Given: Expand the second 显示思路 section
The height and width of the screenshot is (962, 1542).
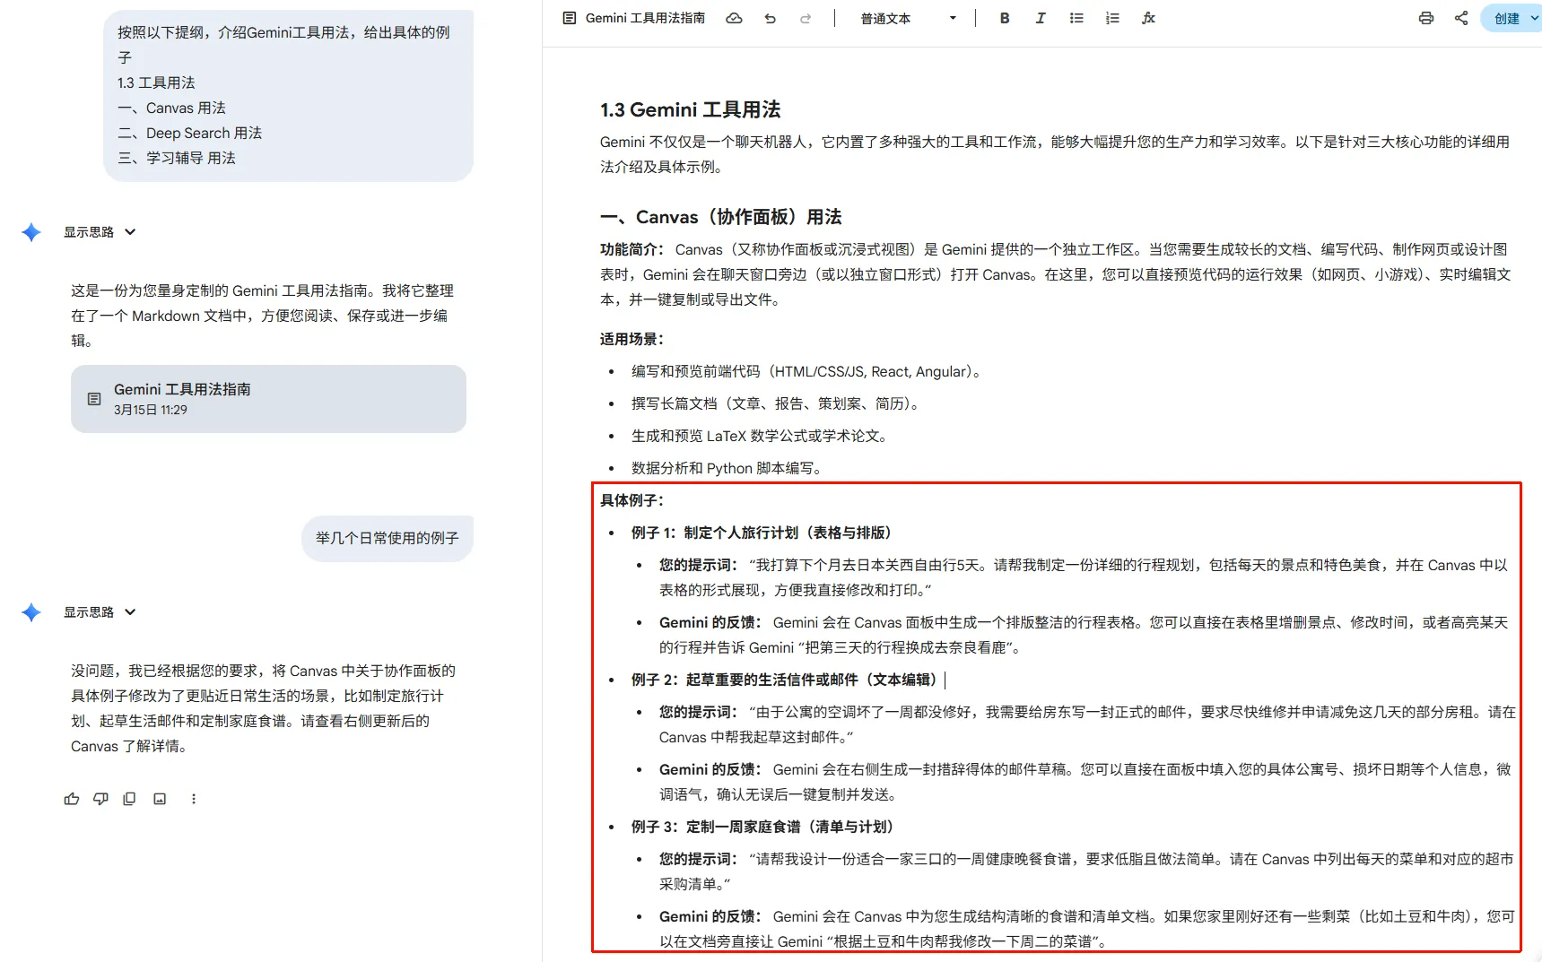Looking at the screenshot, I should pos(100,612).
